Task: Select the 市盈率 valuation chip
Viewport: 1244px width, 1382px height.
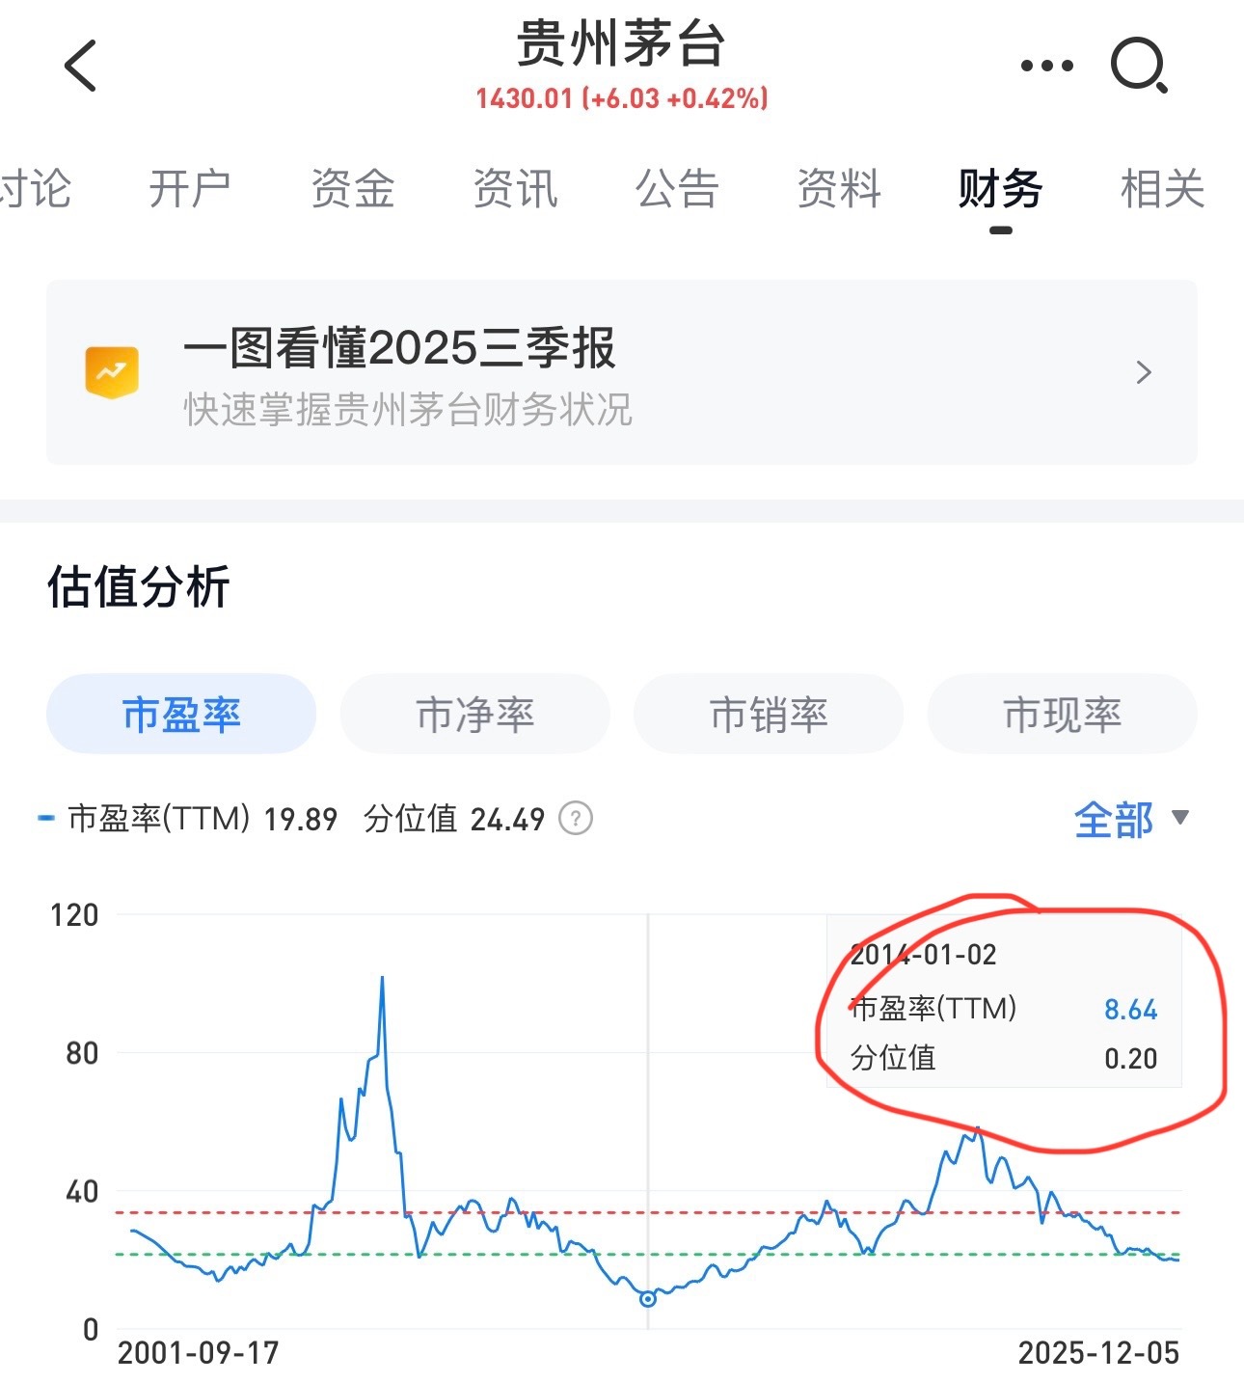Action: (181, 714)
